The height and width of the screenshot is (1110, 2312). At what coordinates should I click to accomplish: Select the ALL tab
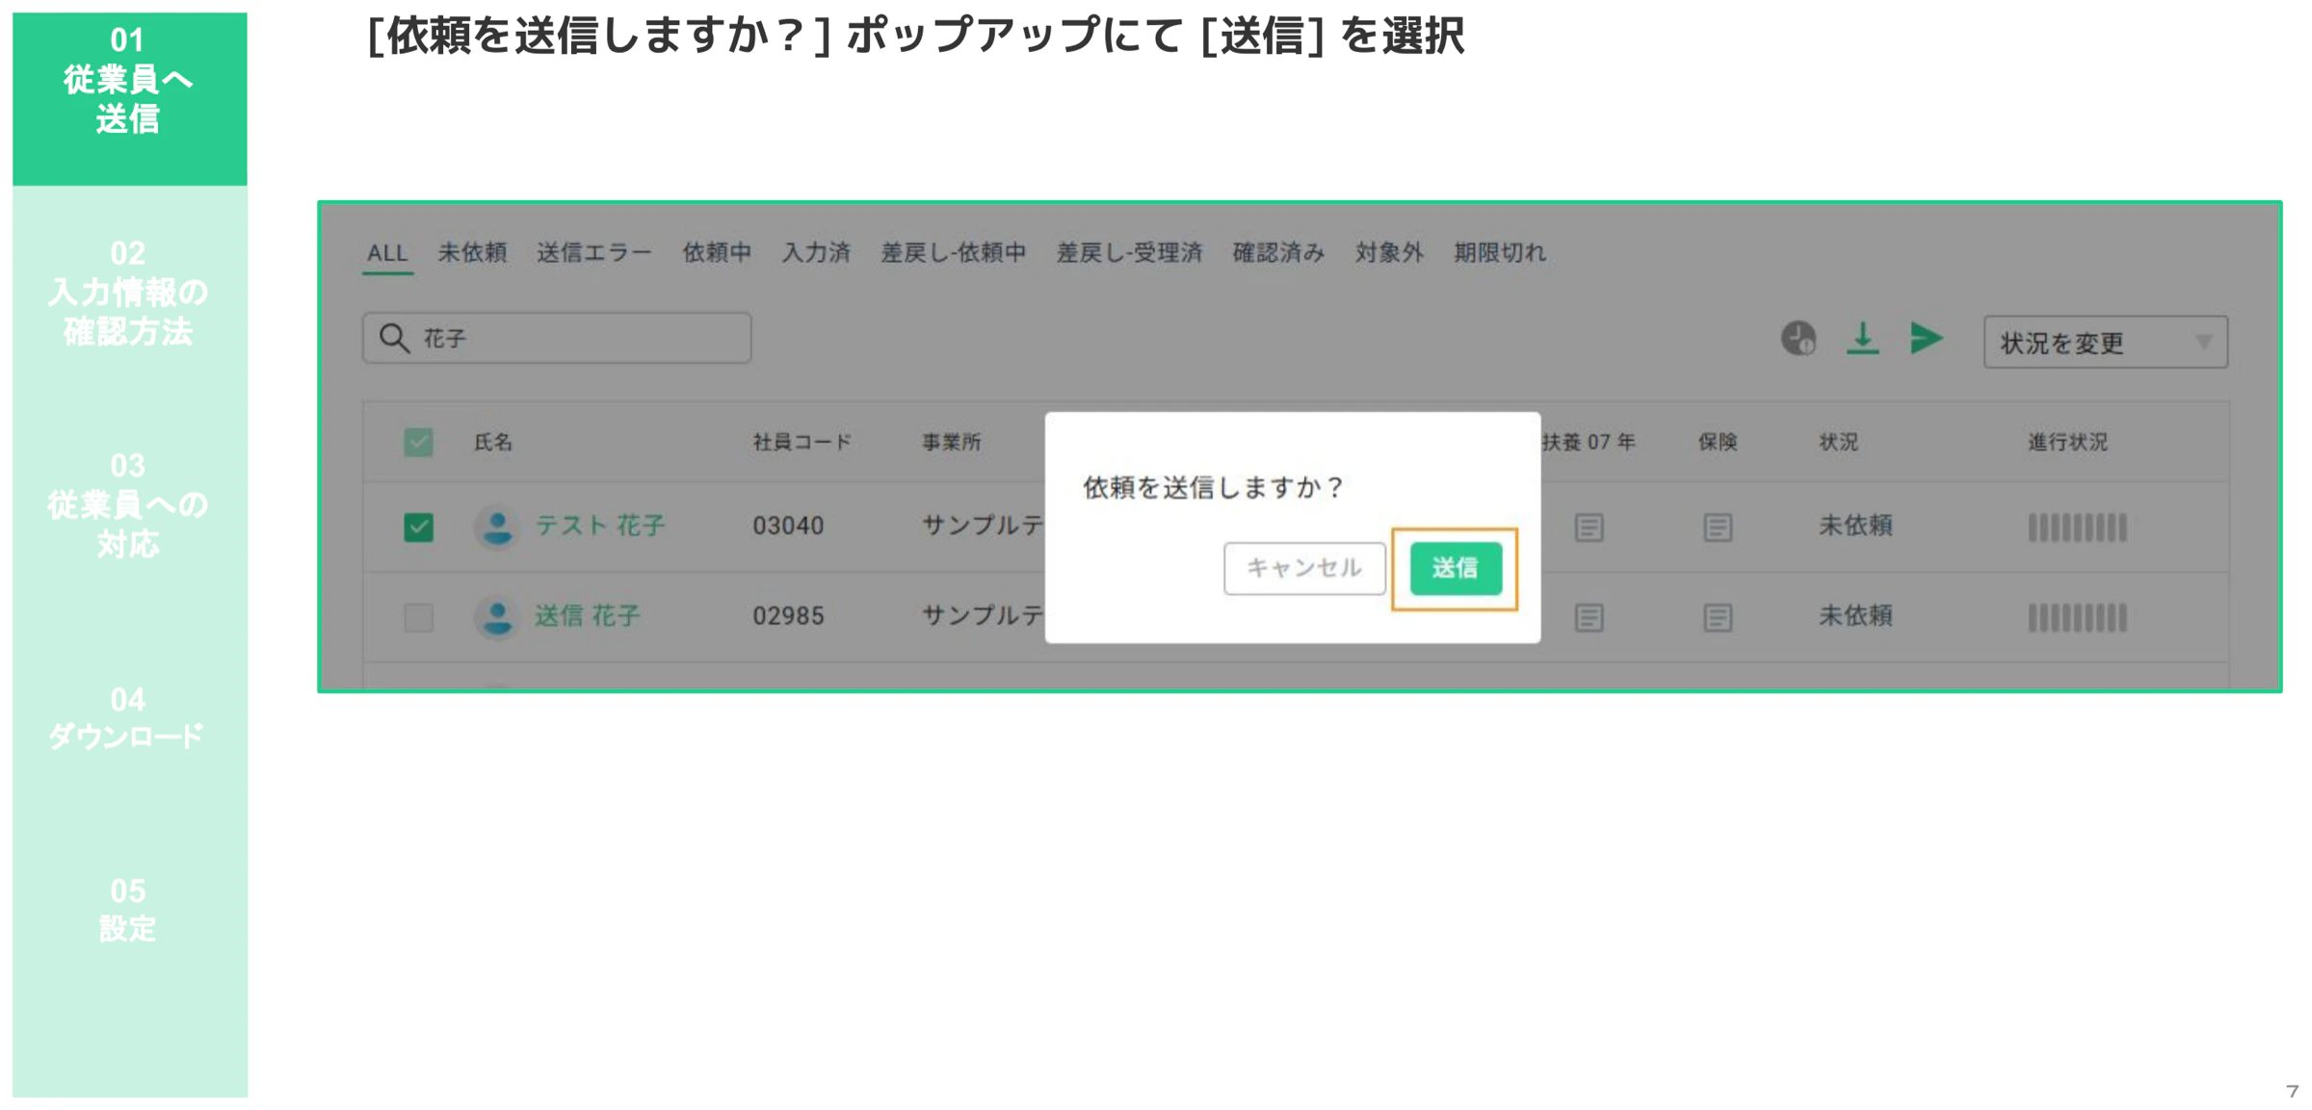[x=387, y=253]
